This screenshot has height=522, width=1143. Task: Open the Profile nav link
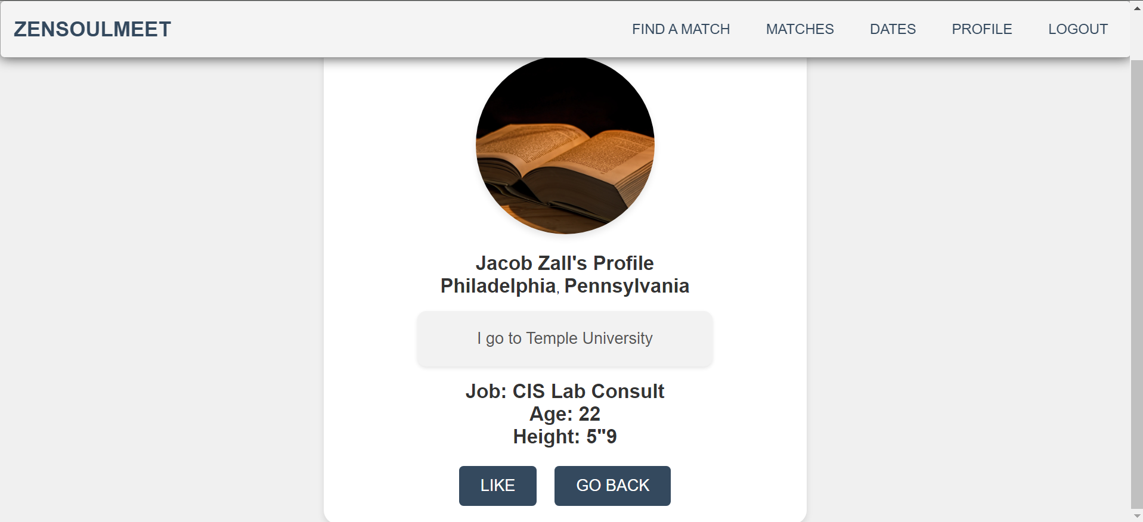[x=981, y=29]
